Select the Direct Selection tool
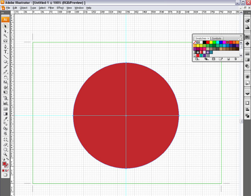Image resolution: width=251 pixels, height=196 pixels. click(5, 31)
